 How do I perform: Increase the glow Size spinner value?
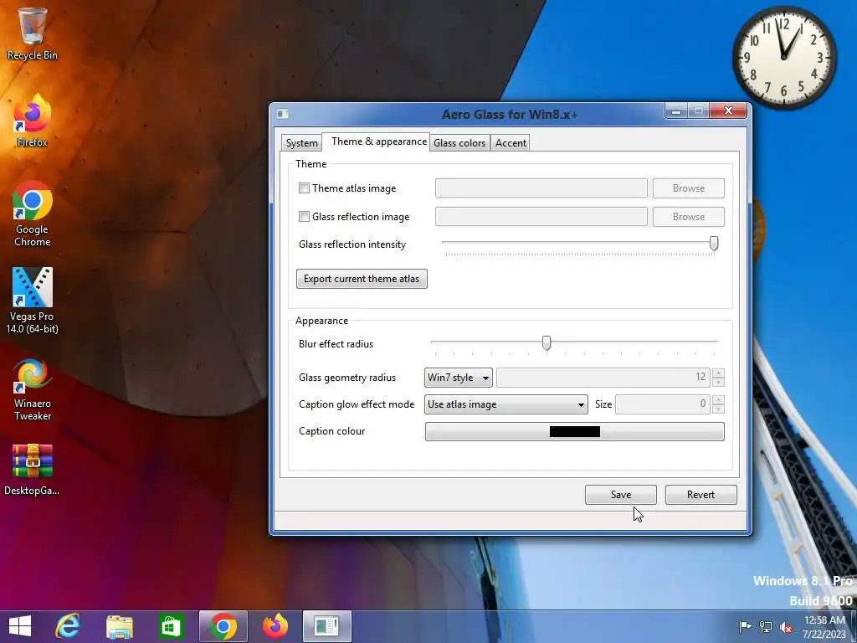click(718, 399)
